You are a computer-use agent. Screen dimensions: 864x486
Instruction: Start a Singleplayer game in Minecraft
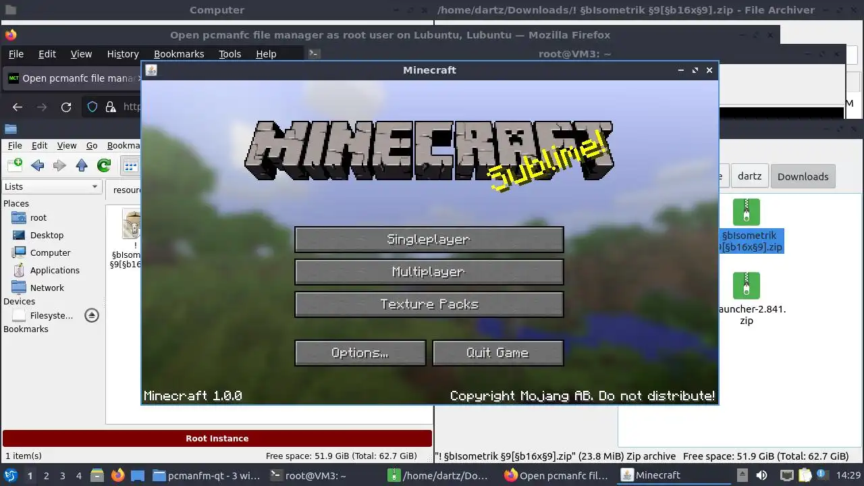[429, 240]
